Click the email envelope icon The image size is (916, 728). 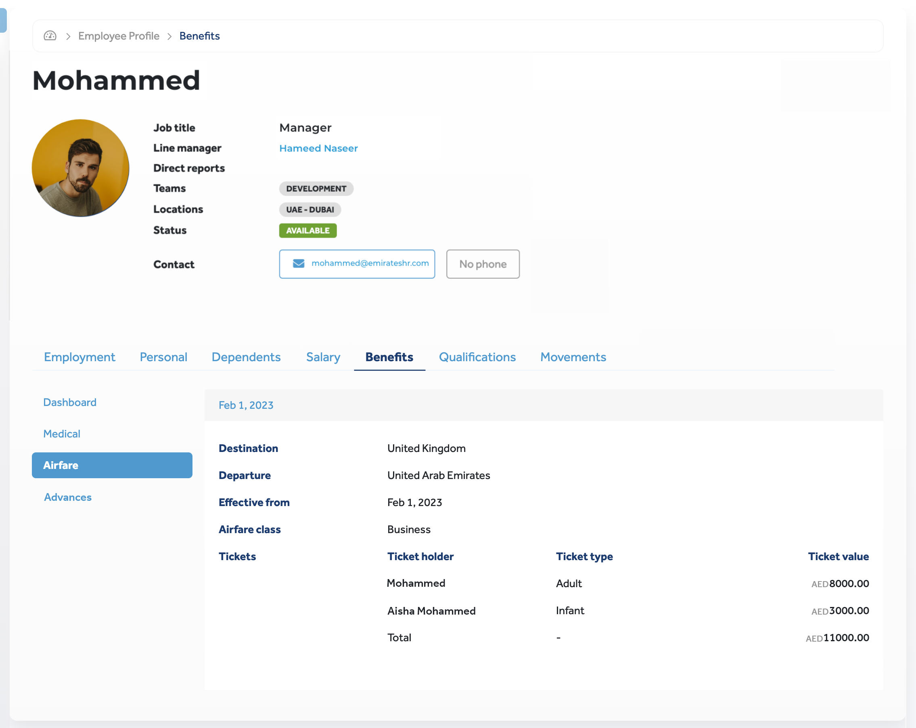coord(299,264)
